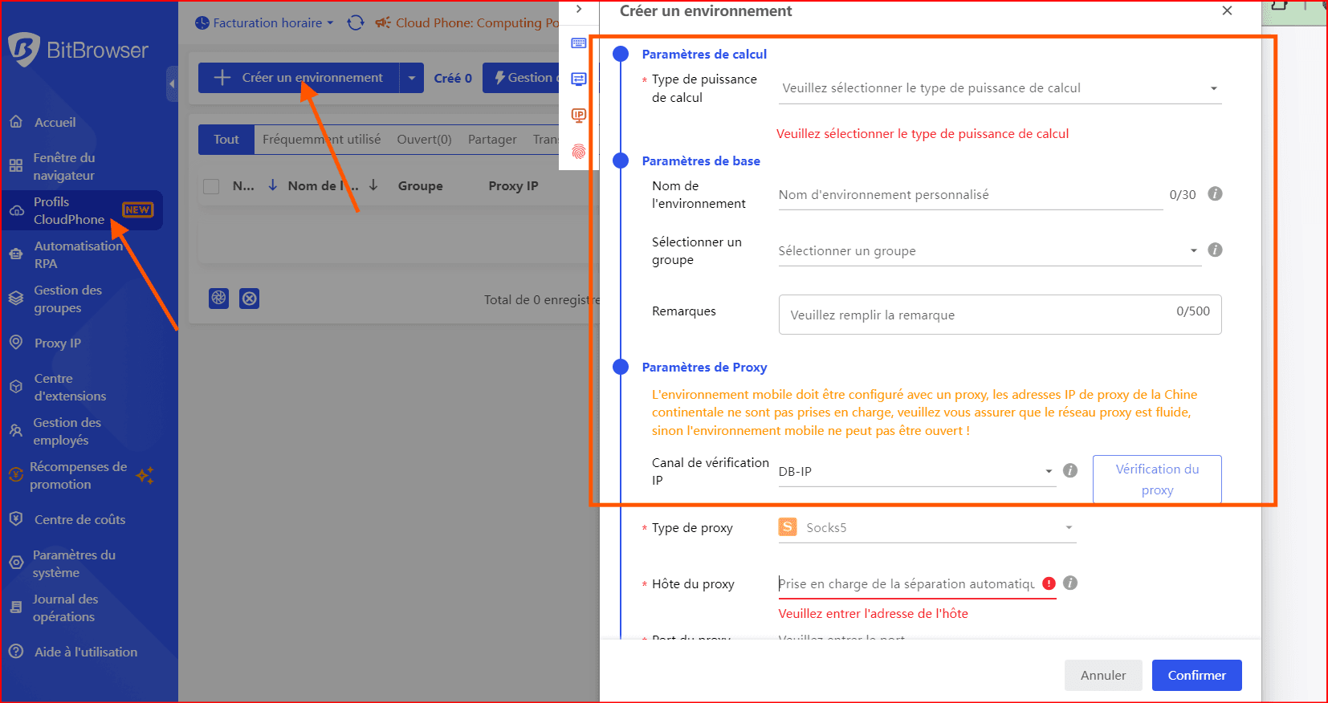This screenshot has width=1328, height=703.
Task: Switch to the Tout tab
Action: 226,140
